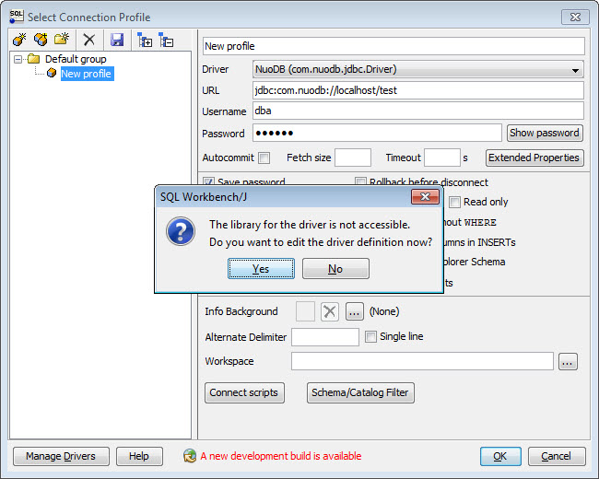Viewport: 599px width, 479px height.
Task: Delete the selected profile with X icon
Action: pyautogui.click(x=89, y=40)
